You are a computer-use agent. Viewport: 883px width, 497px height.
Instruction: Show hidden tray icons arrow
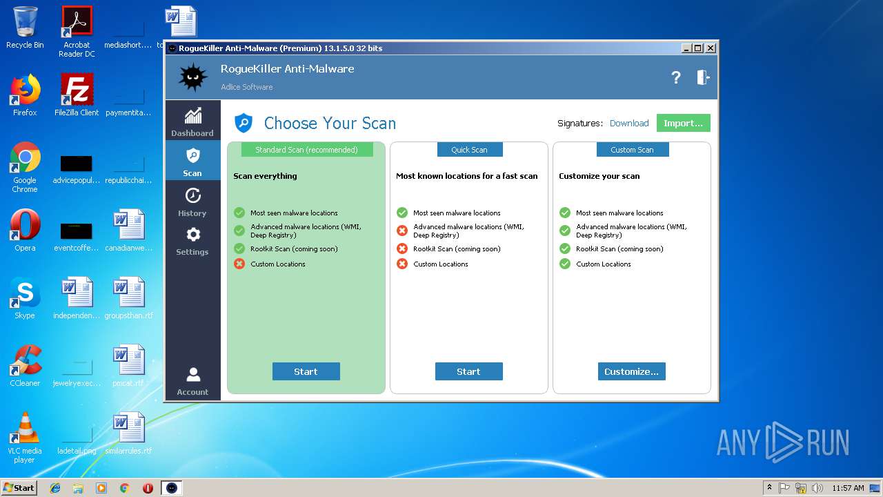click(769, 488)
